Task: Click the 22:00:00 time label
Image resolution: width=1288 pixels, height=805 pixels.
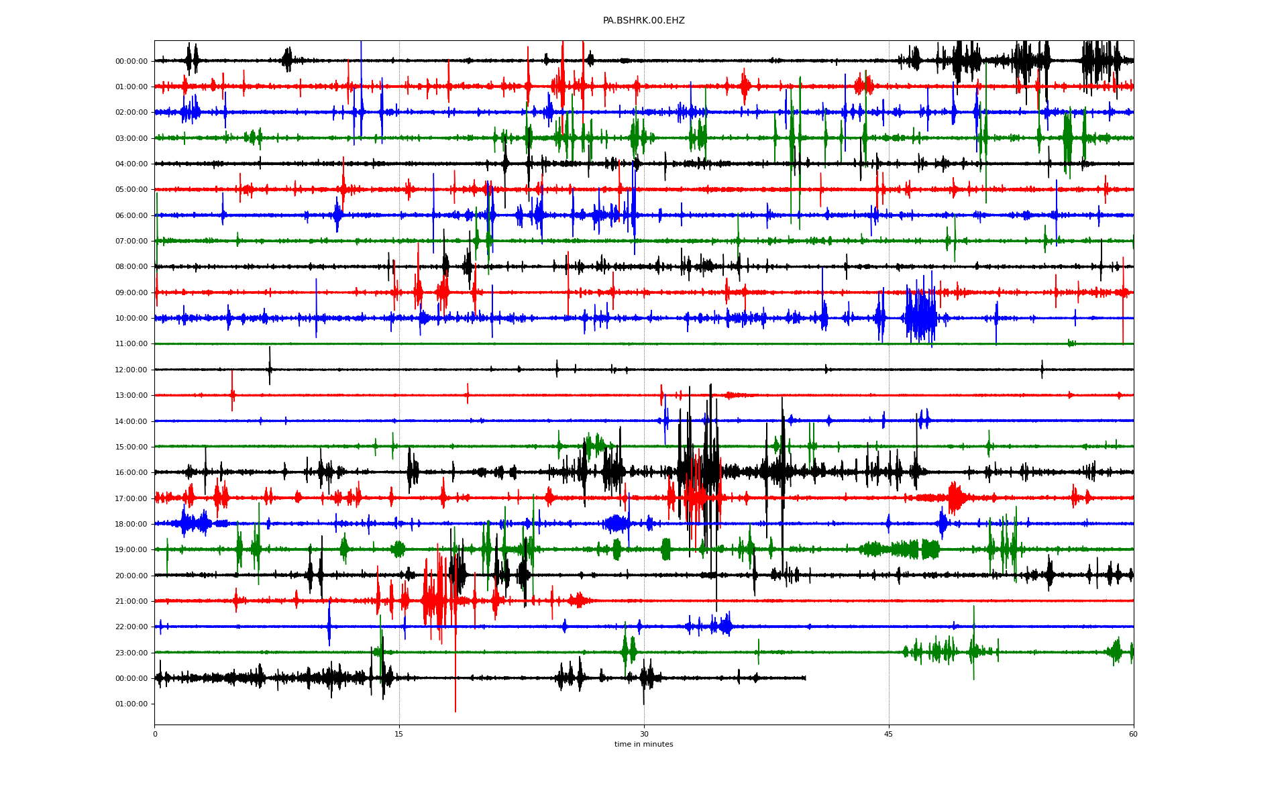Action: click(131, 627)
